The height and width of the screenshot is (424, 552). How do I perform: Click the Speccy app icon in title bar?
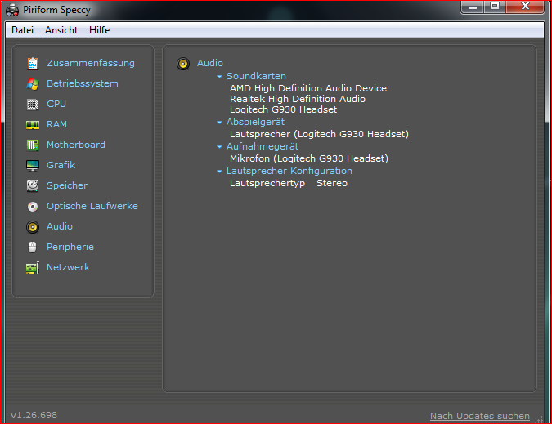(12, 10)
